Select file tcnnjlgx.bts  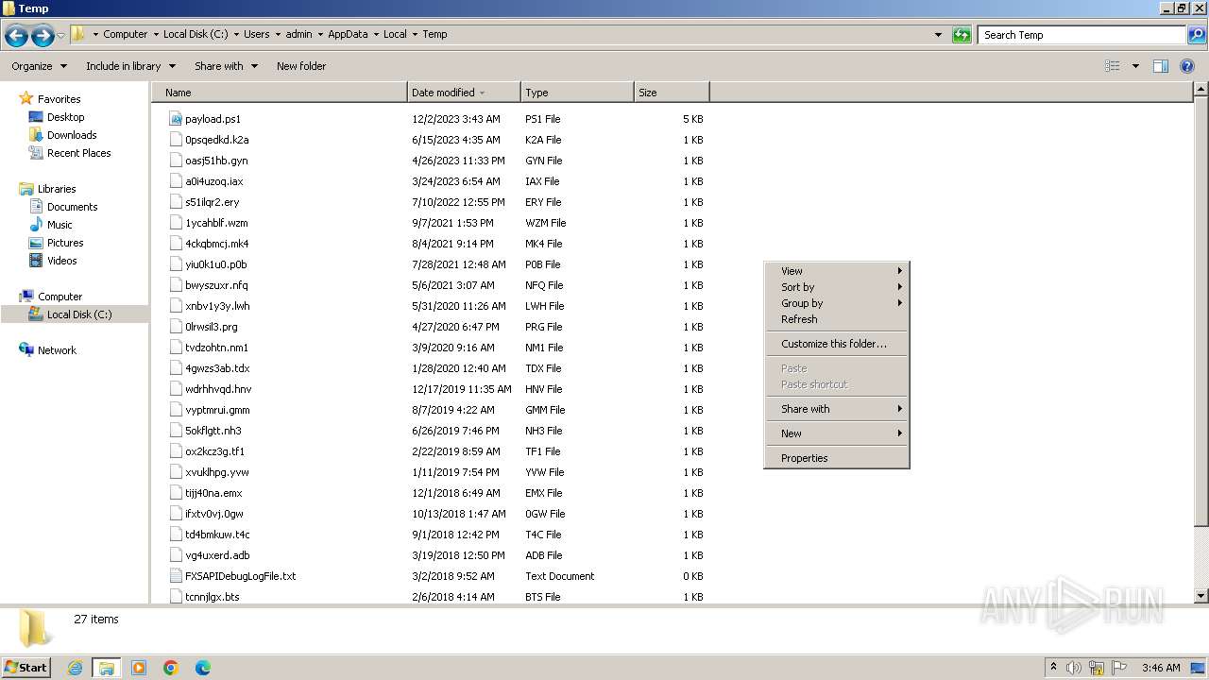tap(213, 597)
